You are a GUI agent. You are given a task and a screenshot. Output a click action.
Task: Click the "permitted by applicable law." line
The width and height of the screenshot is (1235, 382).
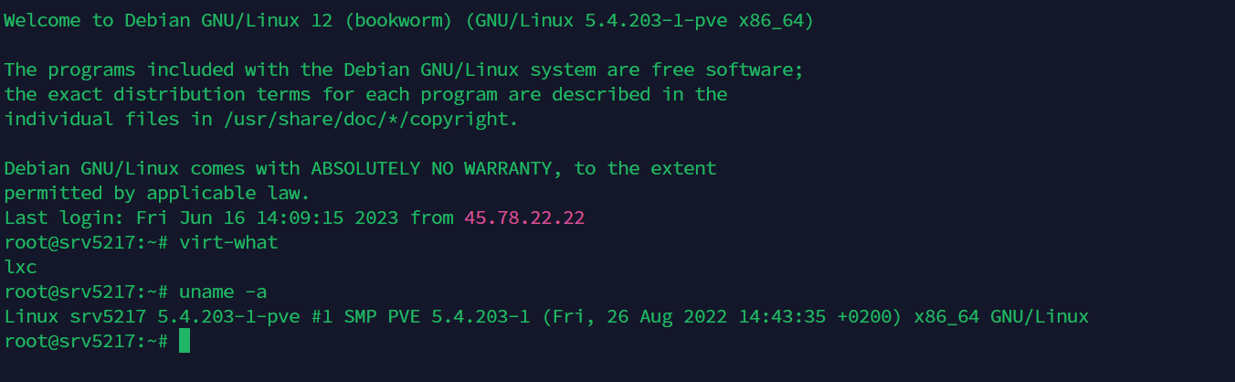point(157,193)
